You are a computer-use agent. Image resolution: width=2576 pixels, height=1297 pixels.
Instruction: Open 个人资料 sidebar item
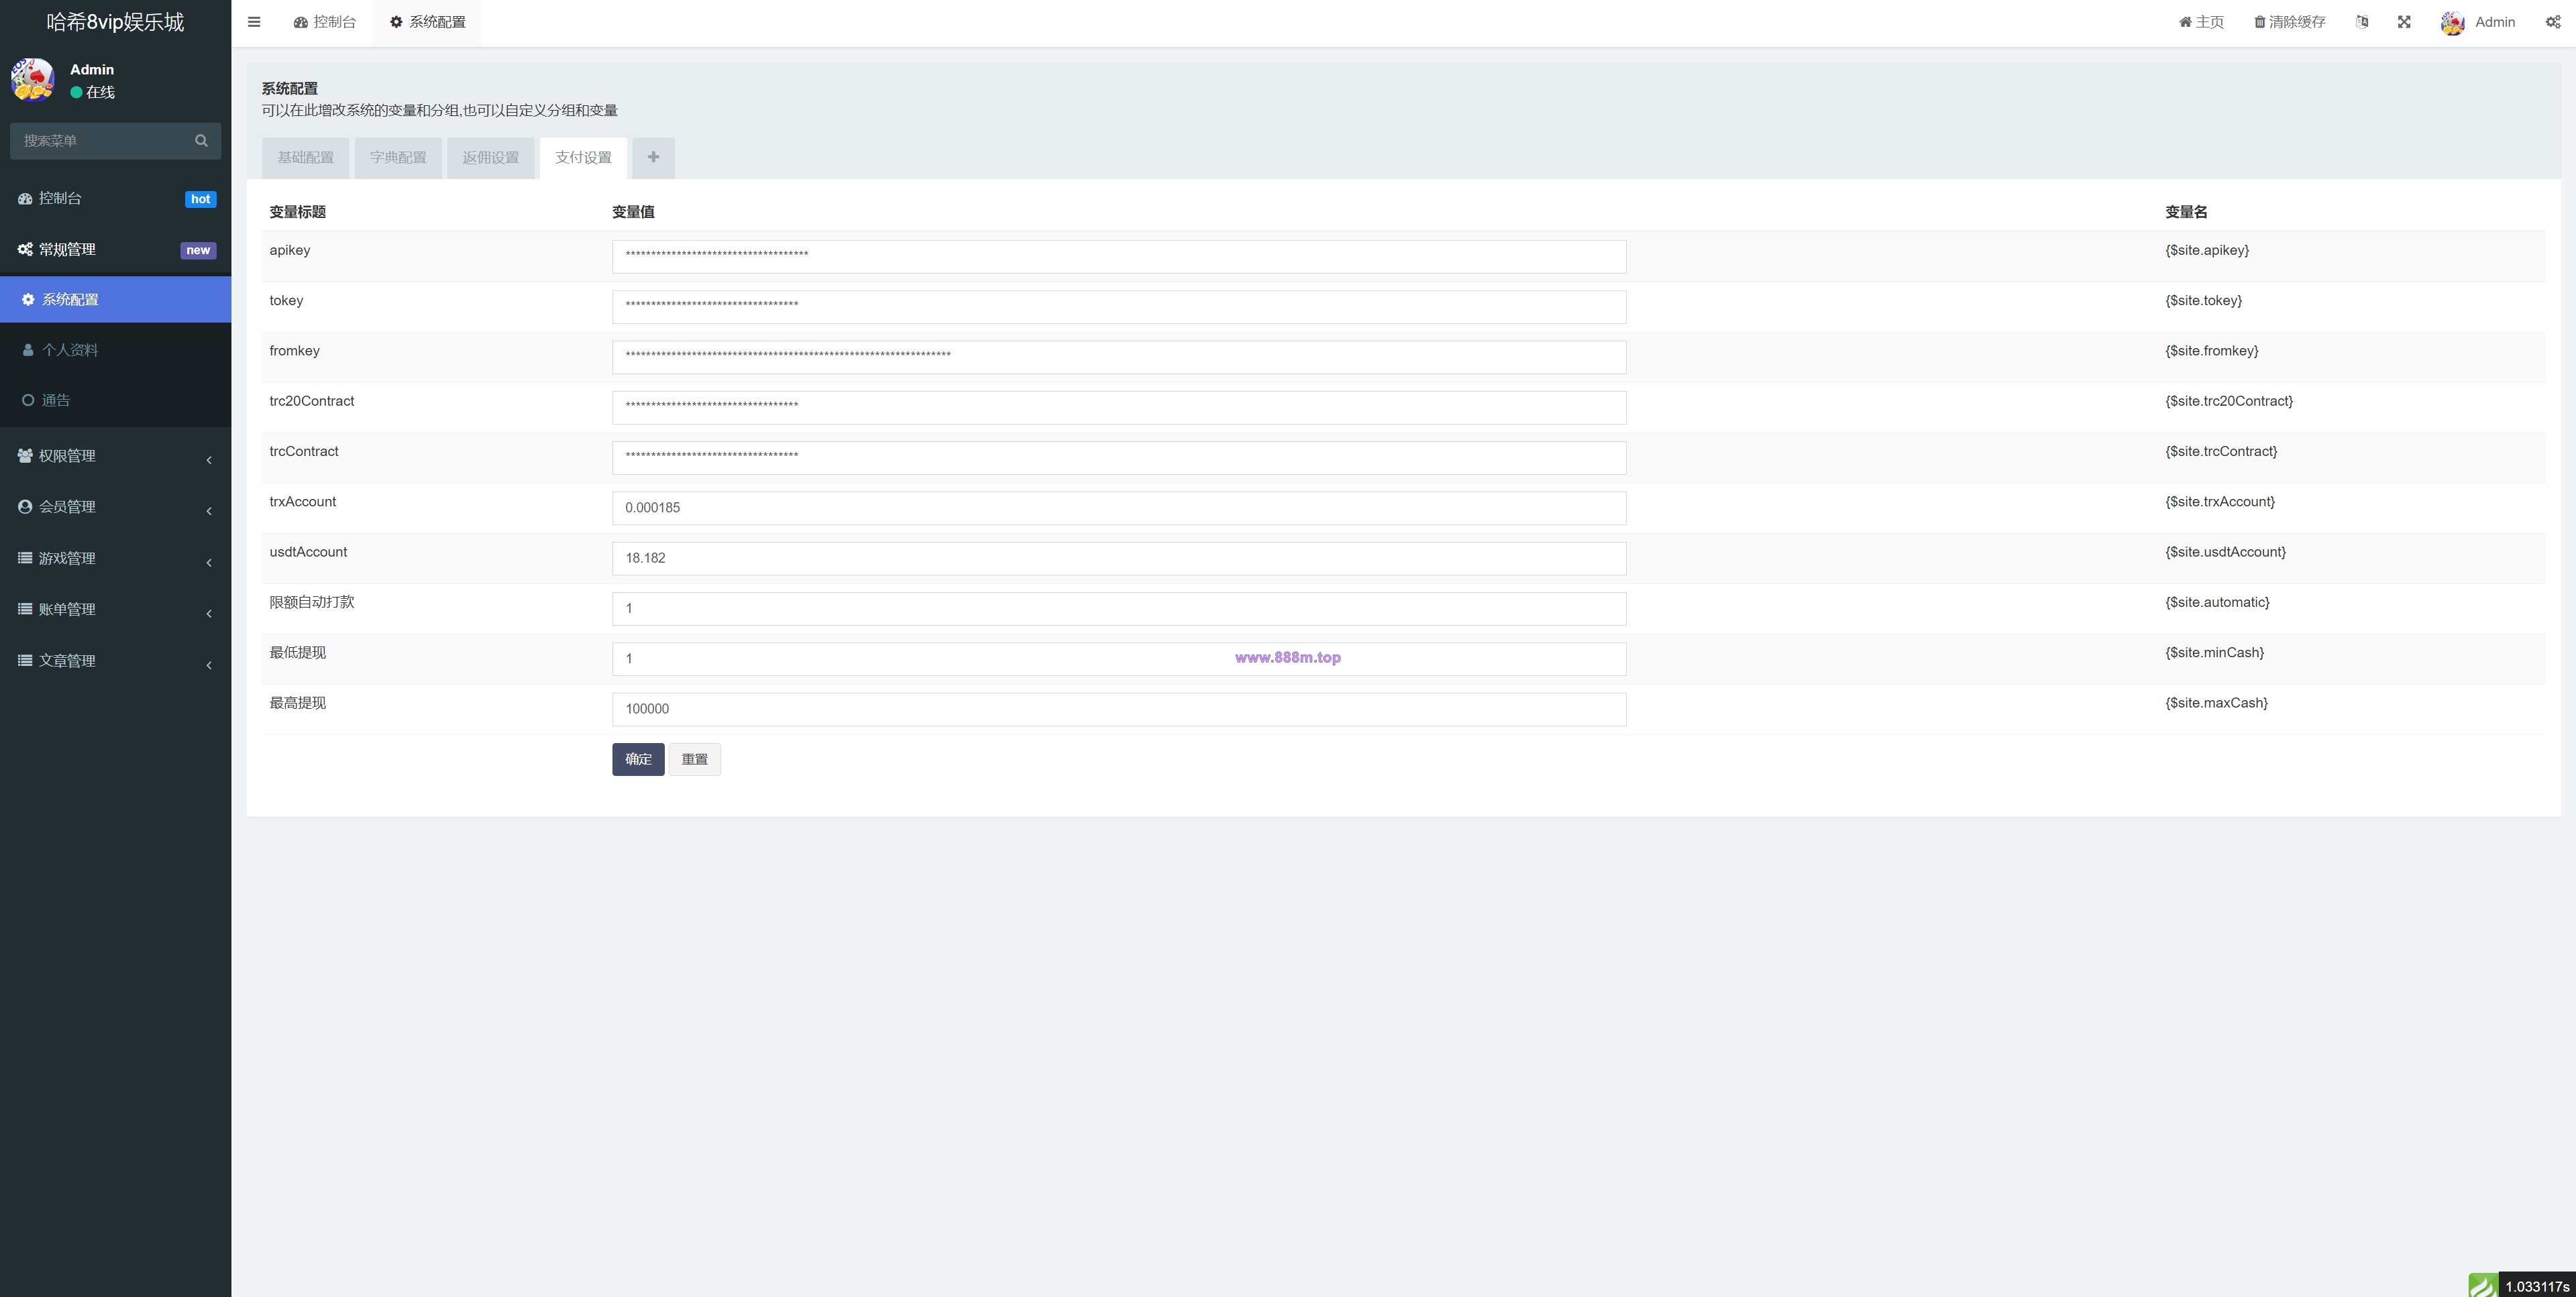point(115,350)
